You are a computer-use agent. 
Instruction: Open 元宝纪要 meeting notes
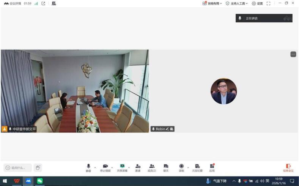(x=197, y=167)
